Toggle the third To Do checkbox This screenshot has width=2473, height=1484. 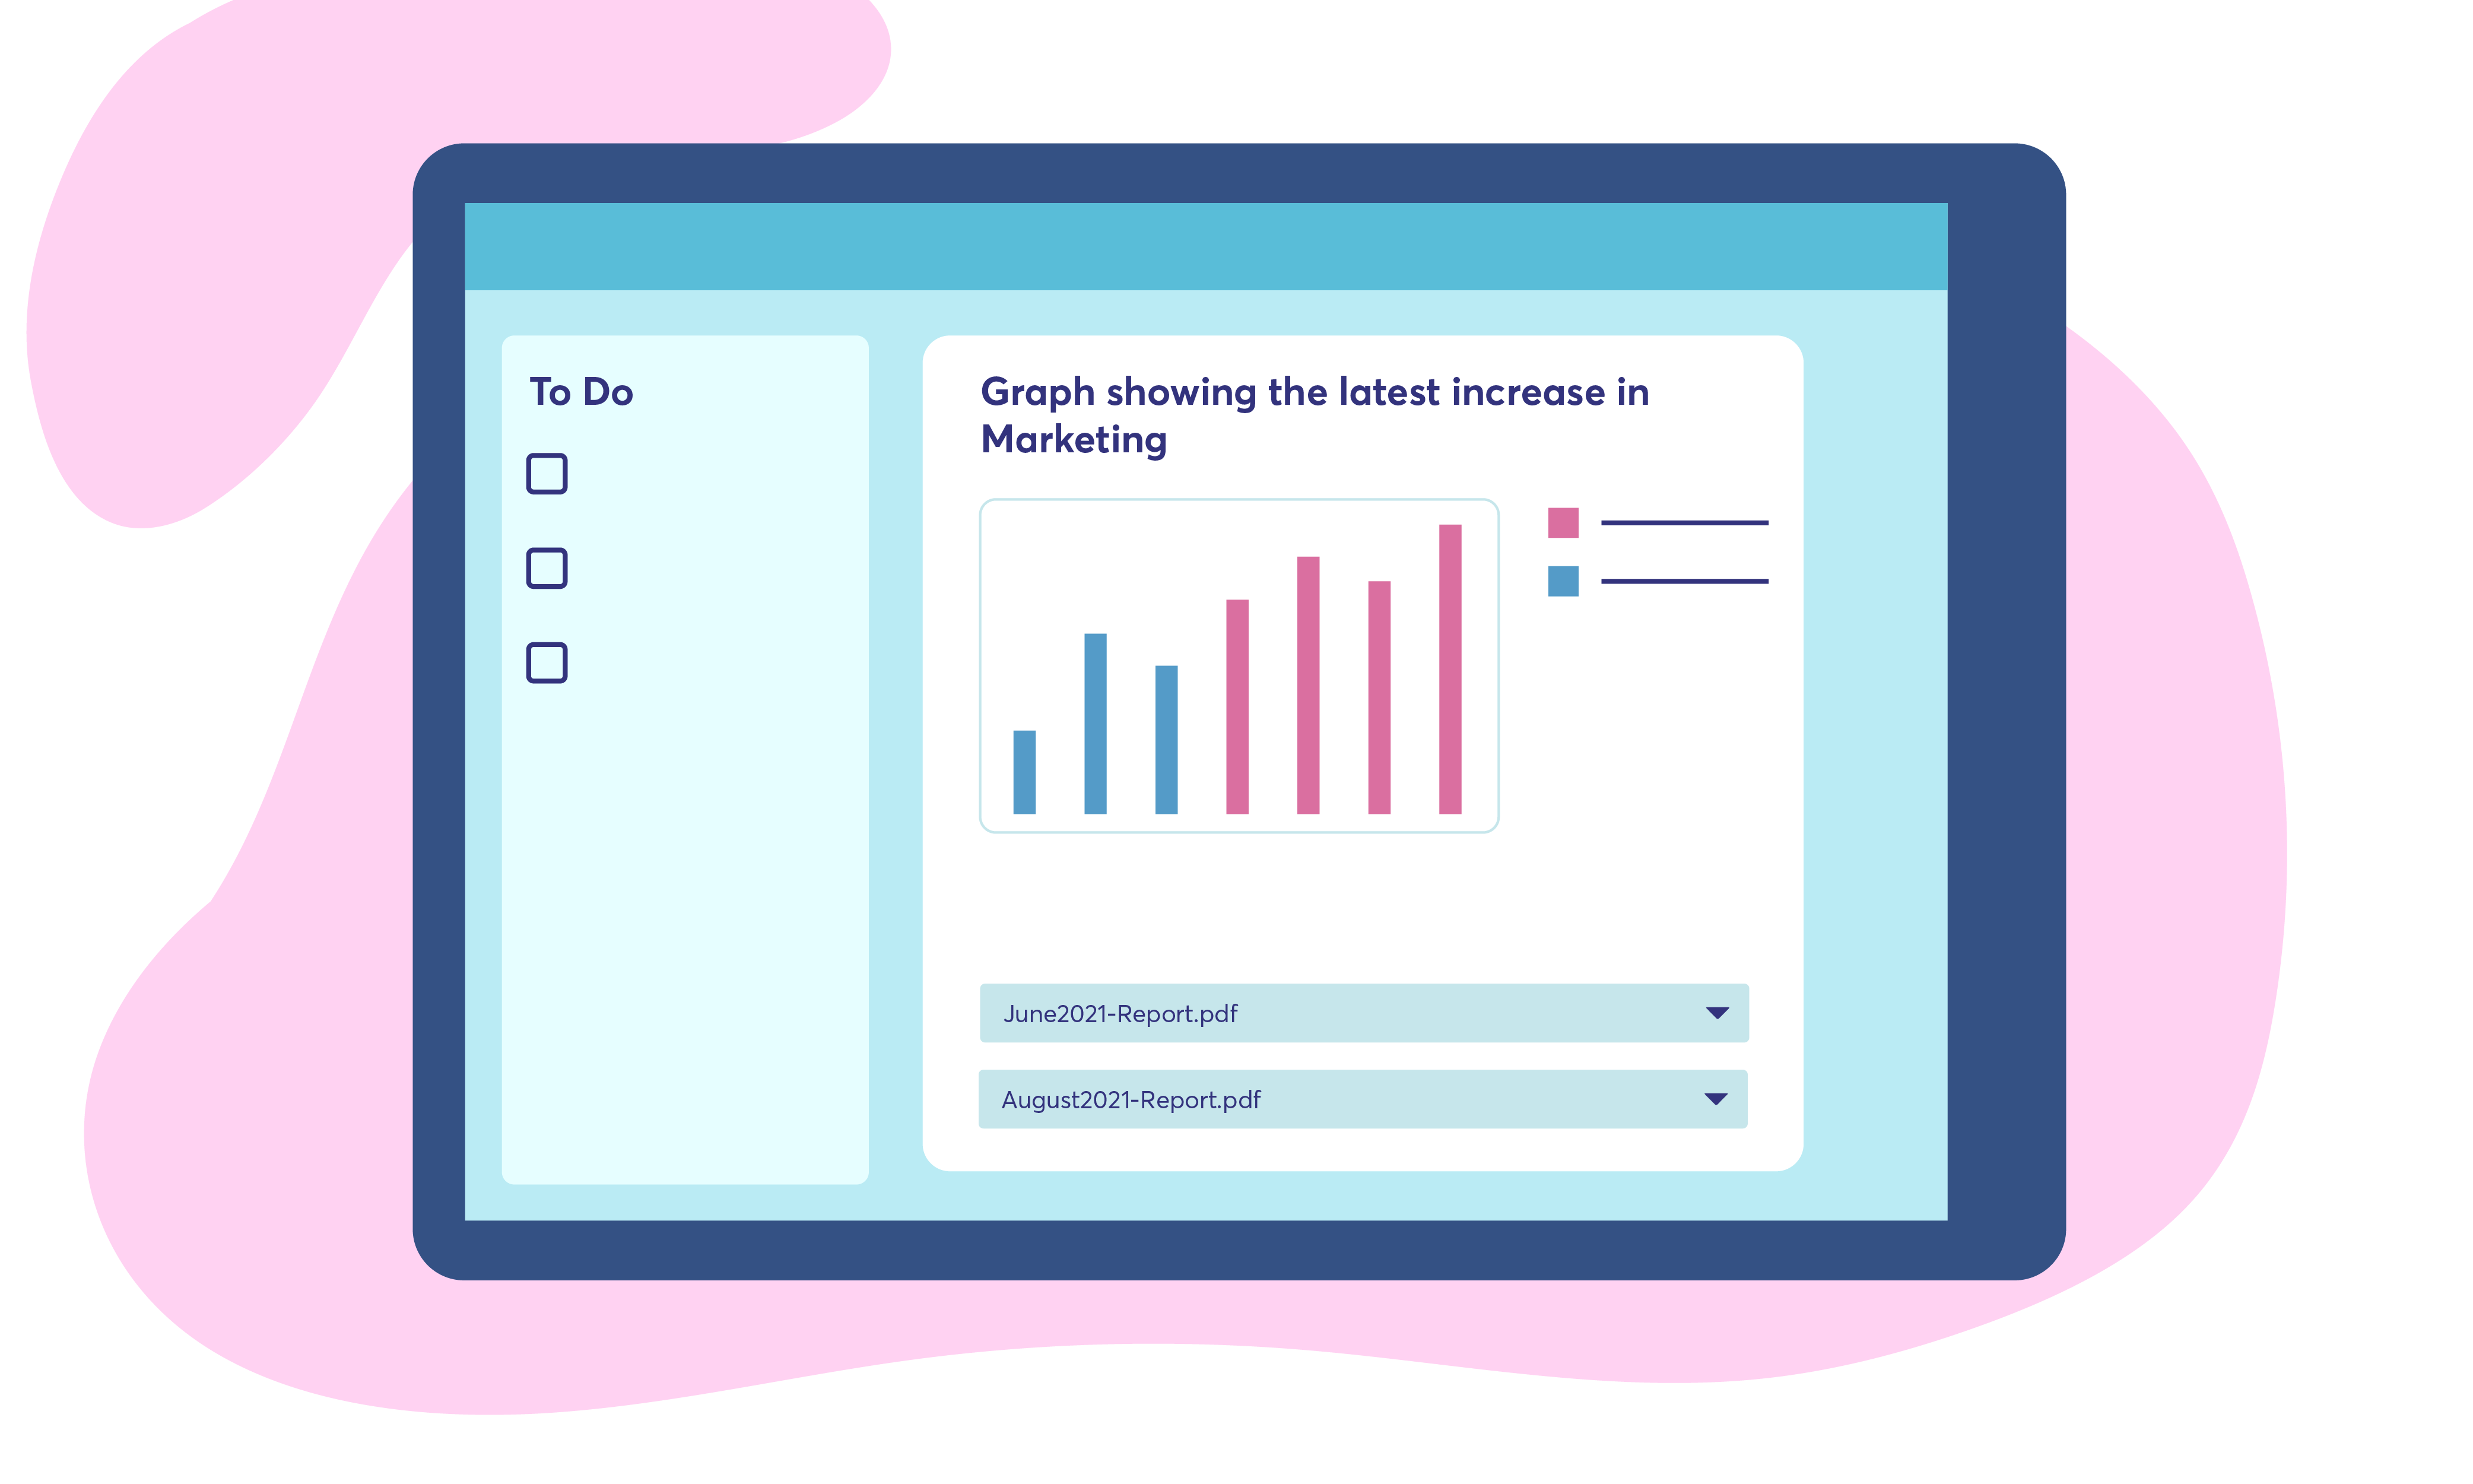[x=547, y=663]
